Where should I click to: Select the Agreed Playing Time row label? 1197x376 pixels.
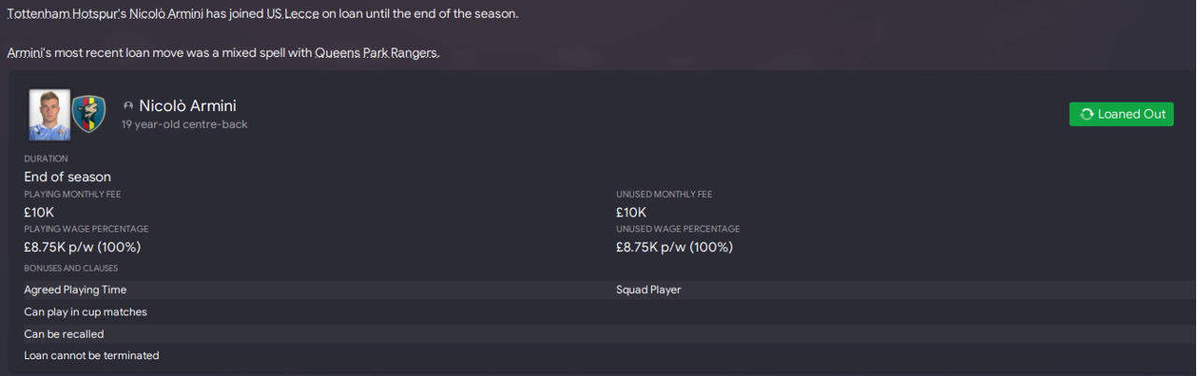coord(75,290)
